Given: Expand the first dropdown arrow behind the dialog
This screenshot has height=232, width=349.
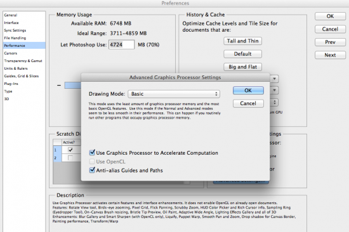Looking at the screenshot, I should [274, 79].
